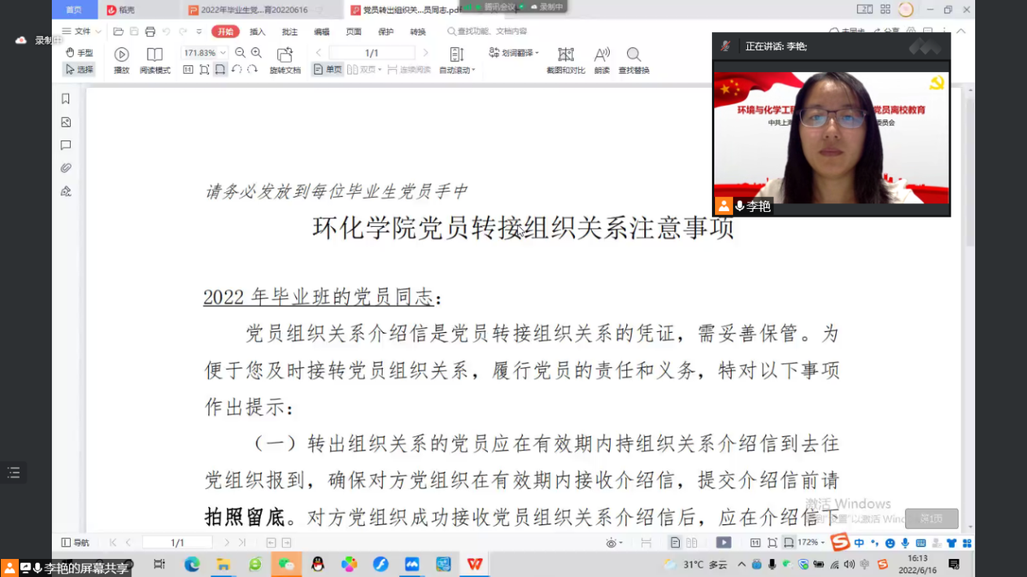Open WeChat from the Windows taskbar

pos(286,564)
